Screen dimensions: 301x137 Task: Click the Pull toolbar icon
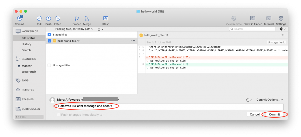[x=39, y=19]
